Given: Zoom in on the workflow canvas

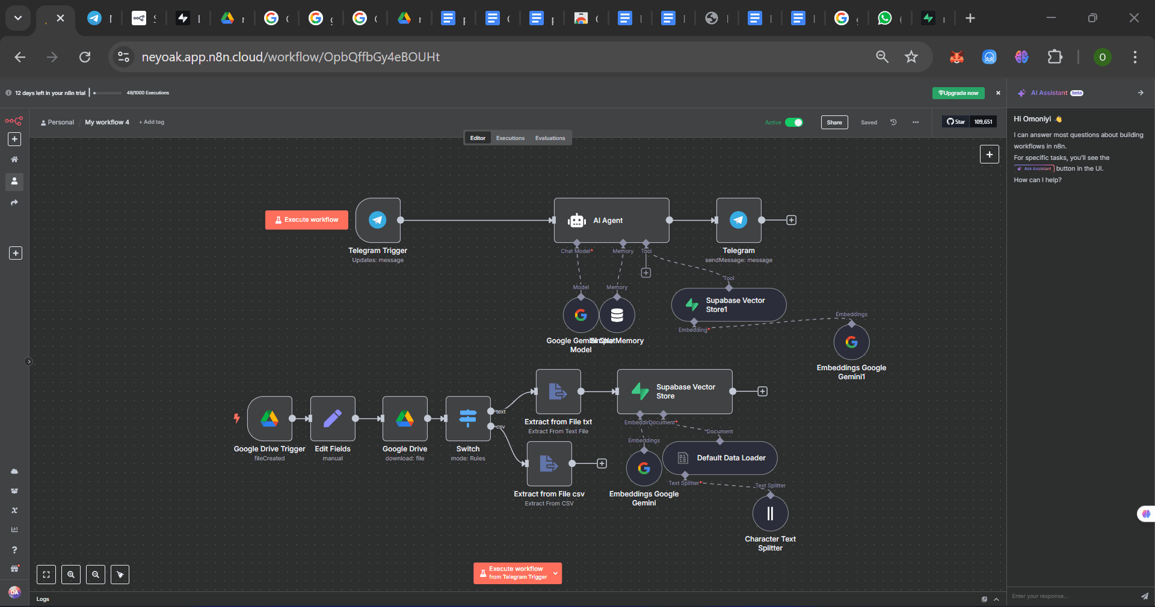Looking at the screenshot, I should point(71,575).
